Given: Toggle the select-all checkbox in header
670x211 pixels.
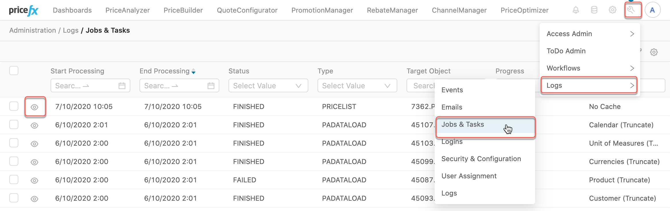Looking at the screenshot, I should pos(14,71).
